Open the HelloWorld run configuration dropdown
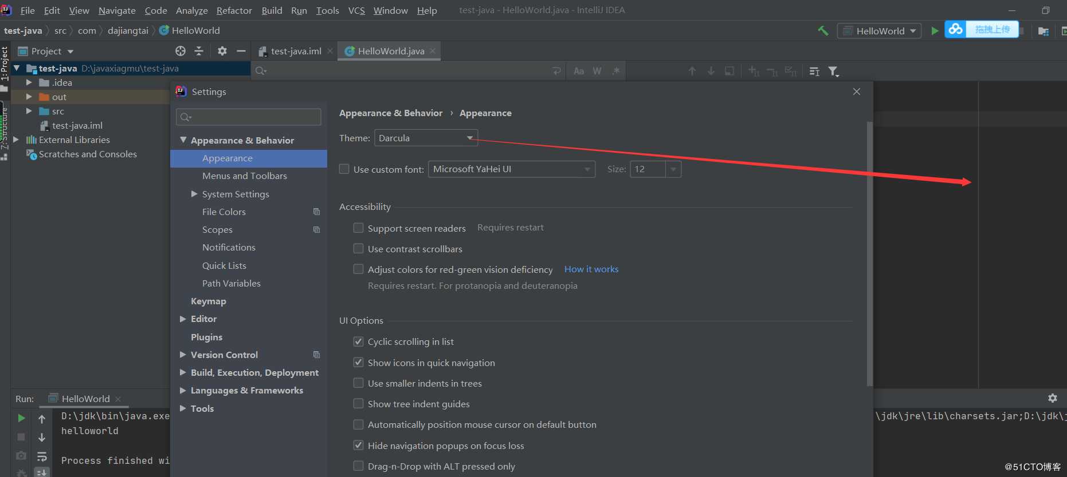 [880, 31]
